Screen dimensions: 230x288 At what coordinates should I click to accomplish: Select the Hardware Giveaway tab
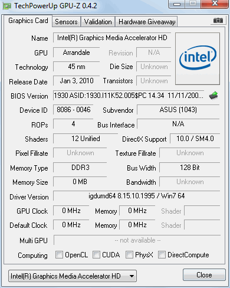(147, 22)
